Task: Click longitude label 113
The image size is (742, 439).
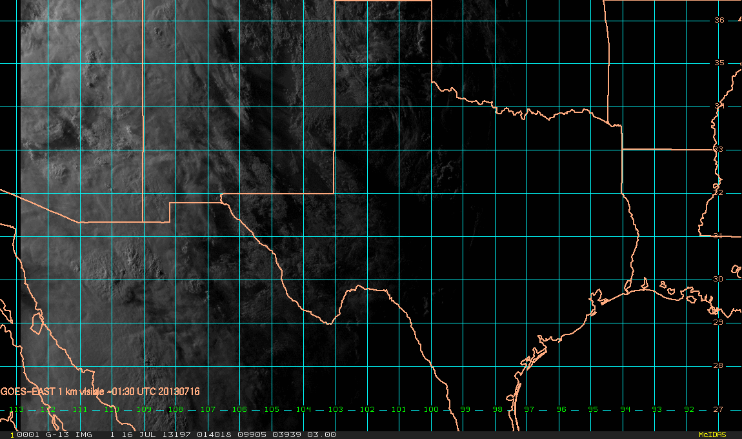Action: [x=16, y=409]
